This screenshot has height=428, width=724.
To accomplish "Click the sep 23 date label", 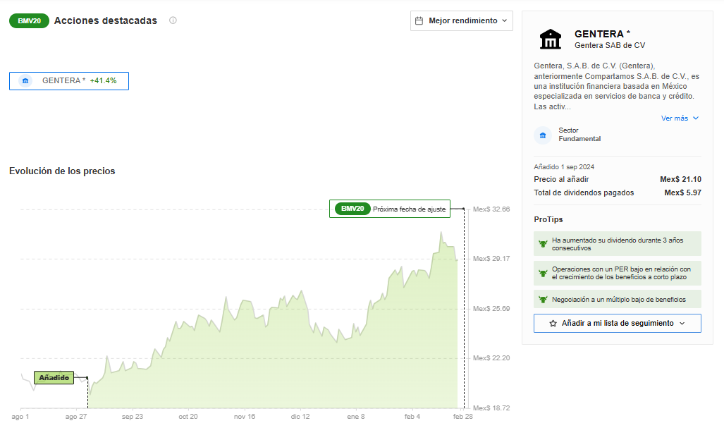I will 133,417.
